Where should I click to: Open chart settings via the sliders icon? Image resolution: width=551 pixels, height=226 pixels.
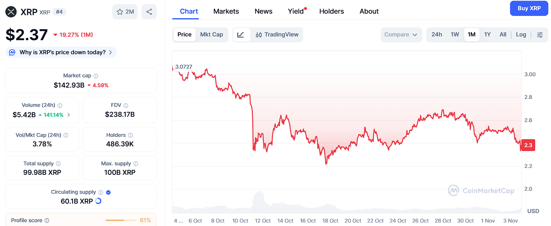point(540,35)
